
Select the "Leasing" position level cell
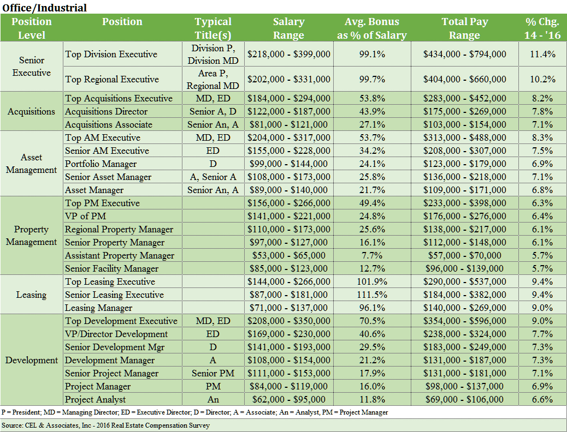pos(32,295)
